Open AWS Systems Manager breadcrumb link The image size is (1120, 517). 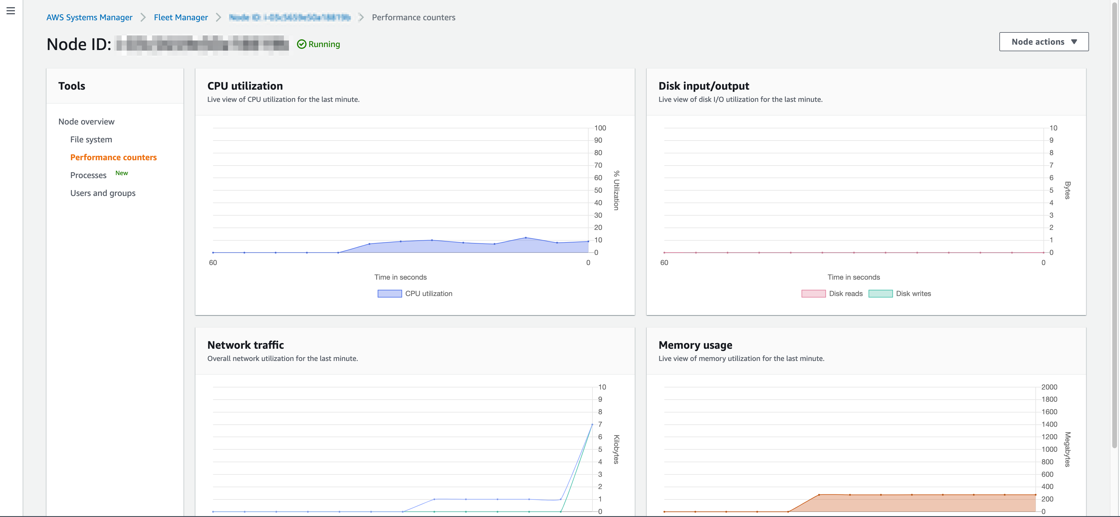click(x=89, y=17)
